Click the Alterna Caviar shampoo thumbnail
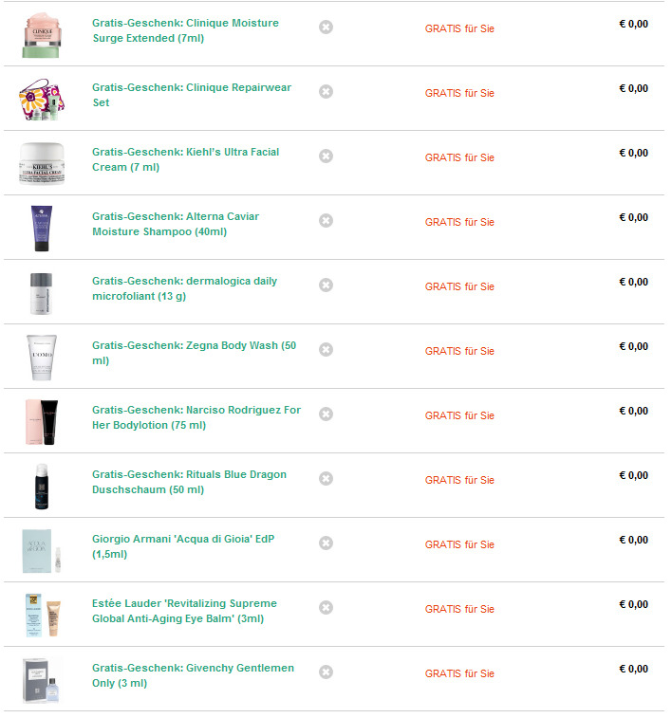Image resolution: width=672 pixels, height=718 pixels. click(42, 228)
